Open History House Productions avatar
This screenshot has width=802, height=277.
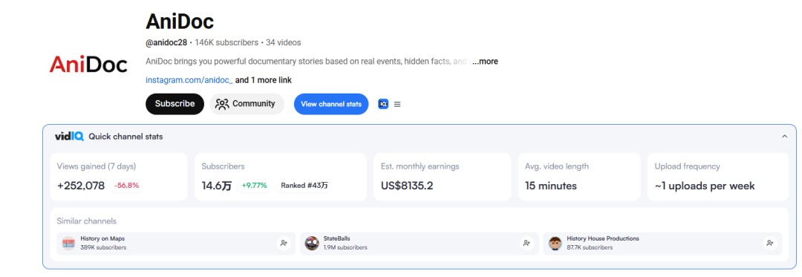click(555, 244)
